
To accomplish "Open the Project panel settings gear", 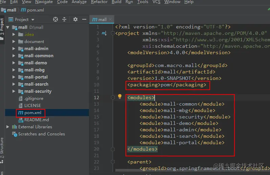I will coord(75,19).
